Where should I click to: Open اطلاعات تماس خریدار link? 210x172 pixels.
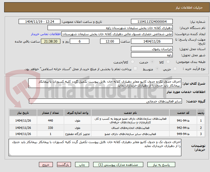[x=46, y=34]
